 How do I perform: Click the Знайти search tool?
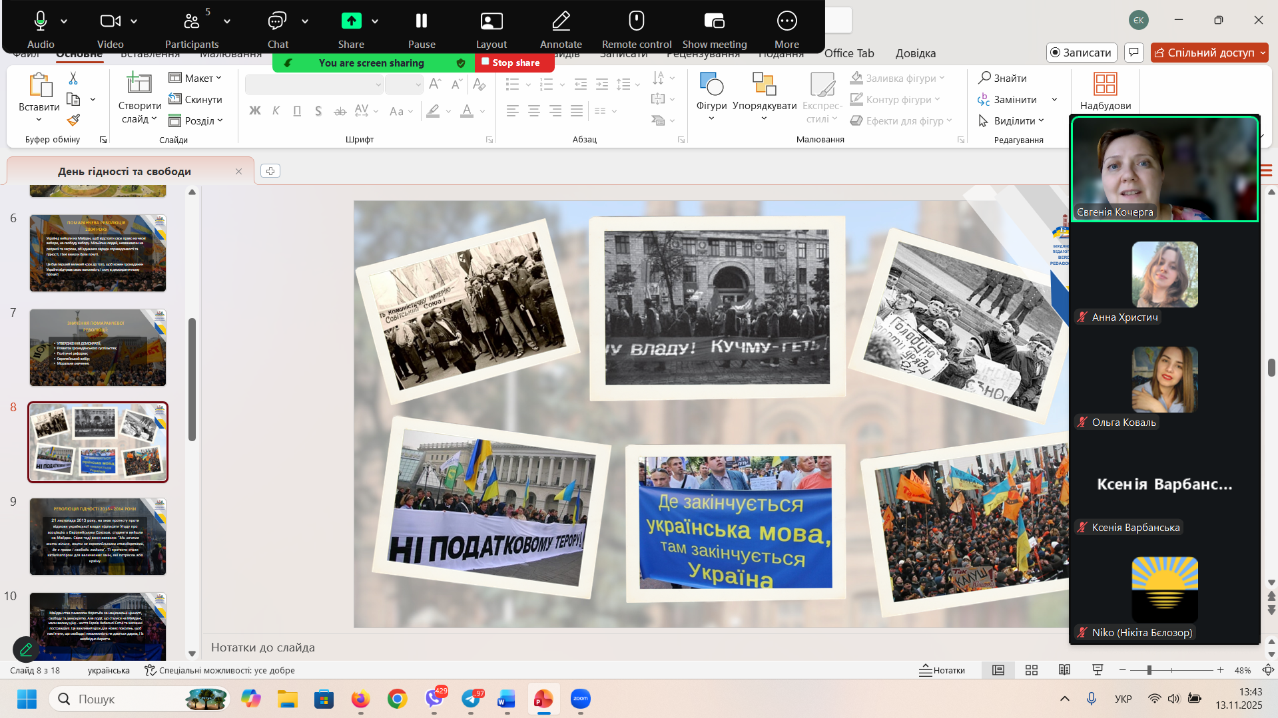[1002, 78]
